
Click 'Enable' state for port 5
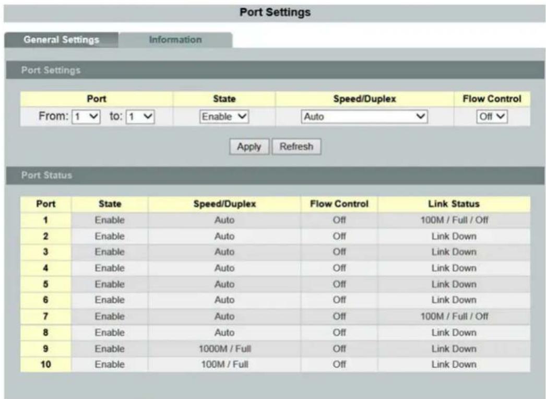(x=110, y=284)
